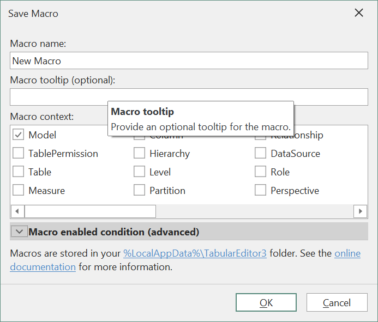This screenshot has width=378, height=322.
Task: Click the scroll-right arrow in context list
Action: (360, 211)
